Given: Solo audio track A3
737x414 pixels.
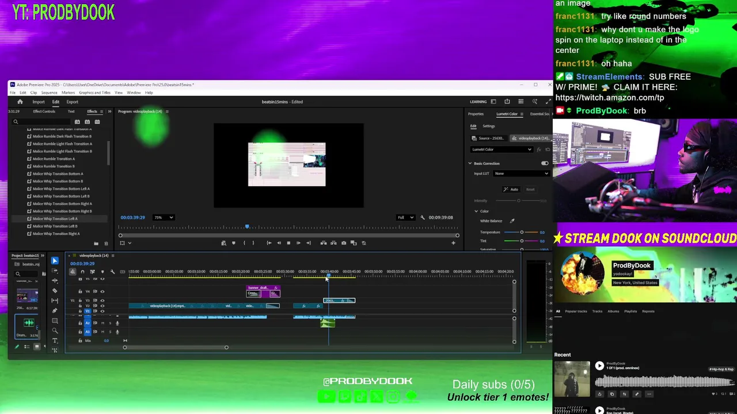Looking at the screenshot, I should point(110,332).
